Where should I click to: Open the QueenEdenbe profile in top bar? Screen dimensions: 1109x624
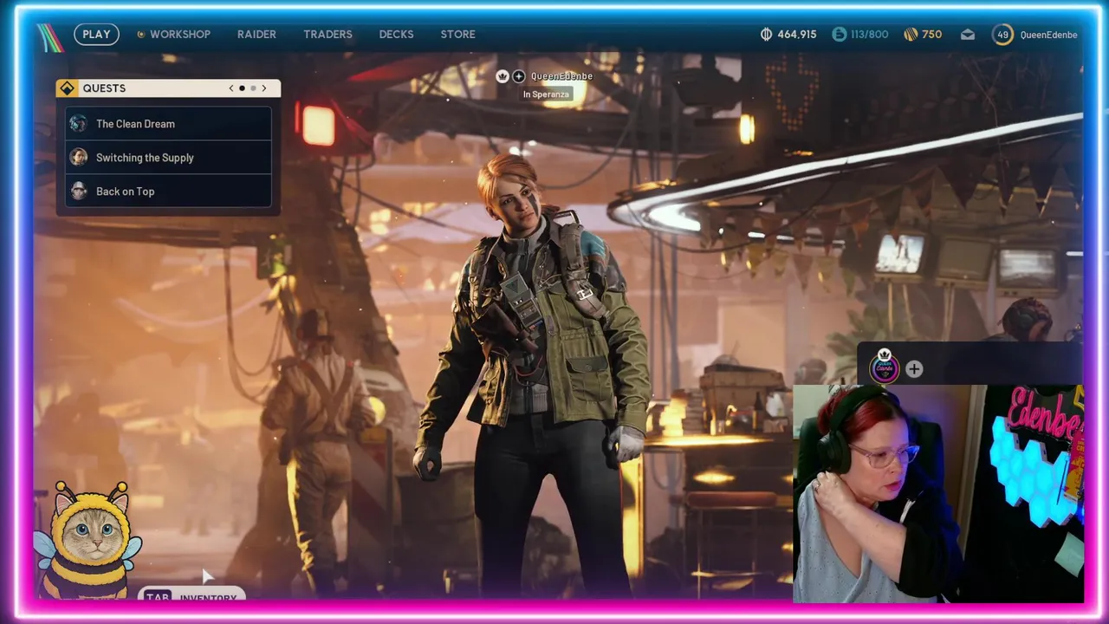click(x=1048, y=35)
